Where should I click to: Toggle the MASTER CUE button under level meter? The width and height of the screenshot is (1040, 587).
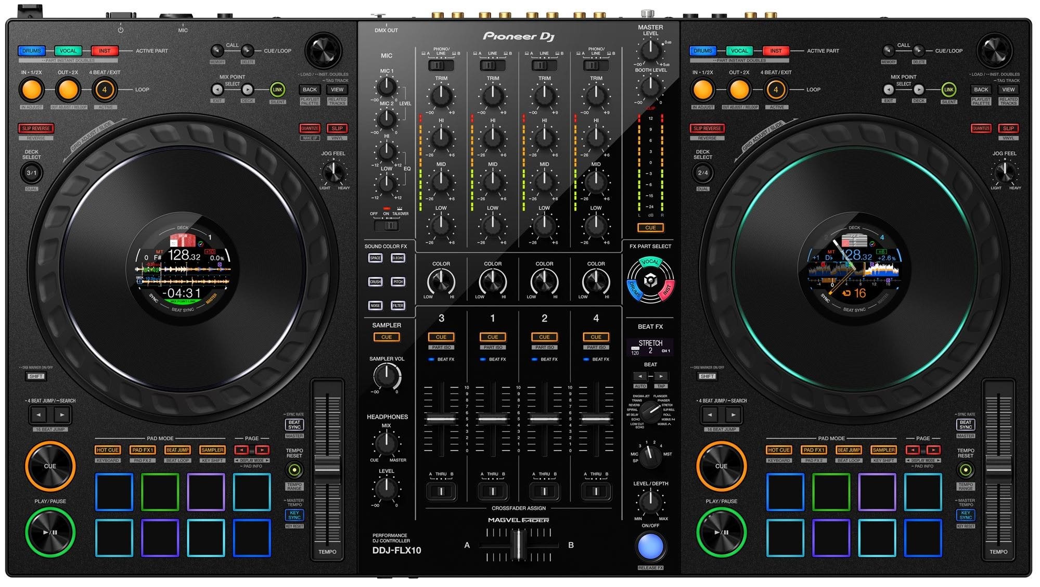coord(650,227)
